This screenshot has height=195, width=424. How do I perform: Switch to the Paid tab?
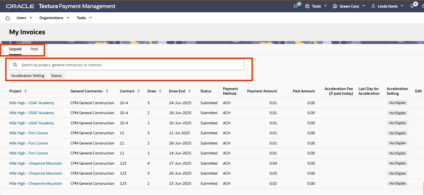(34, 49)
